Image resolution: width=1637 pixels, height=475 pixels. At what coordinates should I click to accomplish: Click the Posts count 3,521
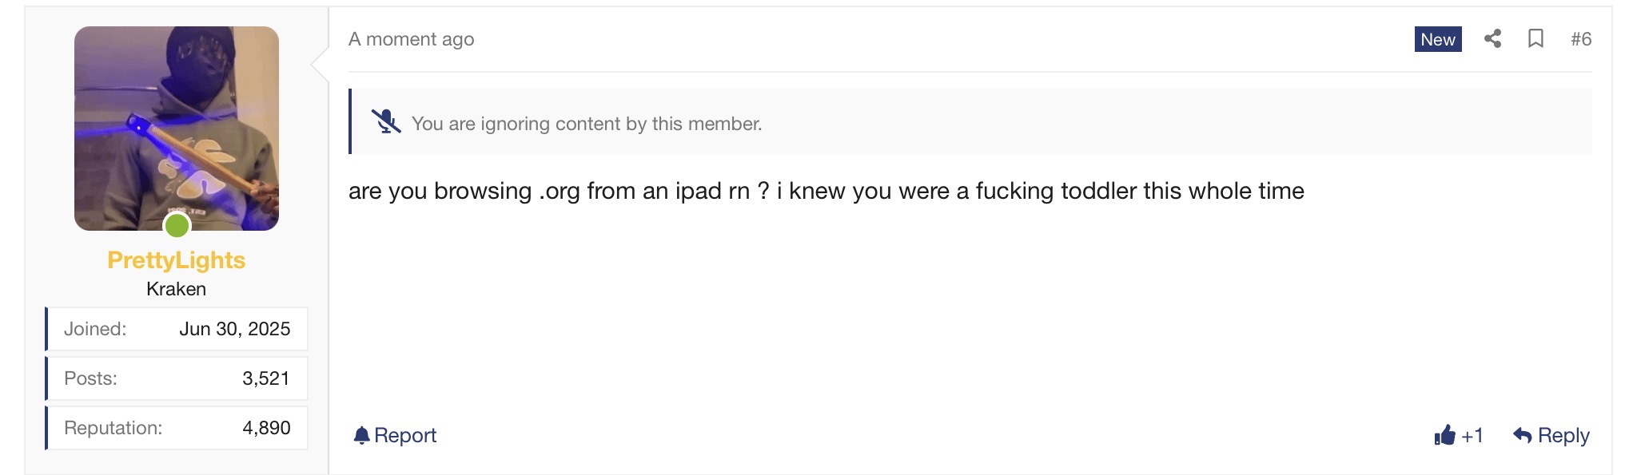[x=266, y=378]
